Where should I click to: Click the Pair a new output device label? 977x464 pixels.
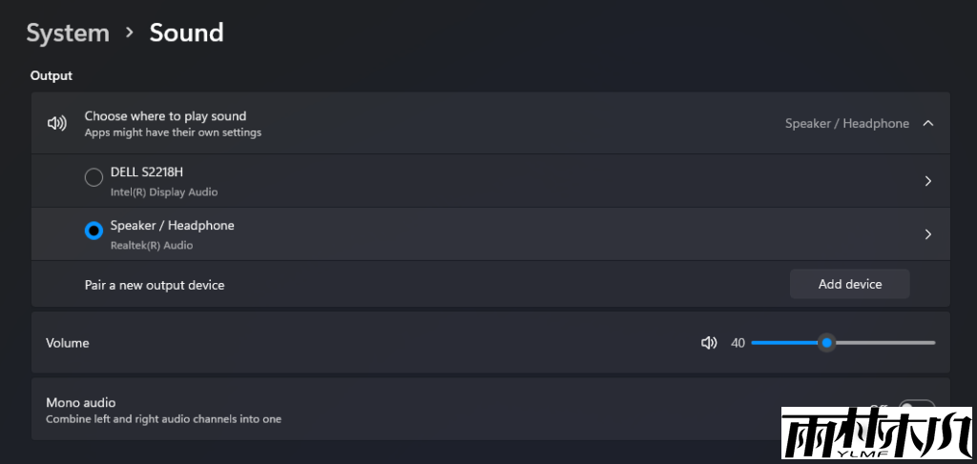[155, 285]
